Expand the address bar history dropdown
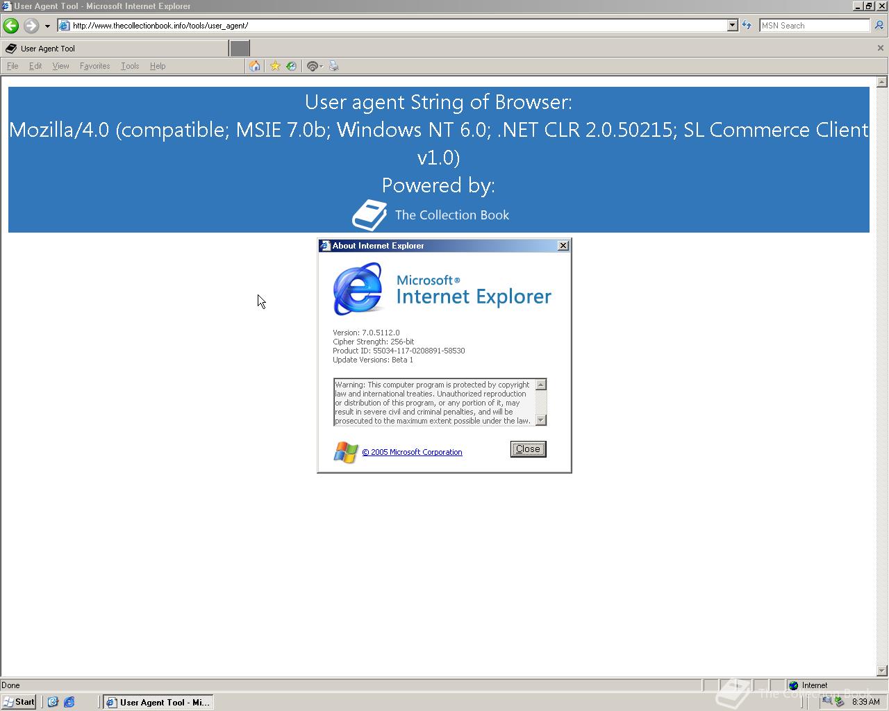This screenshot has height=711, width=889. (732, 26)
